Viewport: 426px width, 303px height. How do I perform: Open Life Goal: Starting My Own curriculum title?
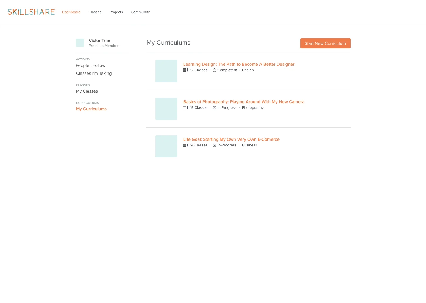[x=231, y=139]
